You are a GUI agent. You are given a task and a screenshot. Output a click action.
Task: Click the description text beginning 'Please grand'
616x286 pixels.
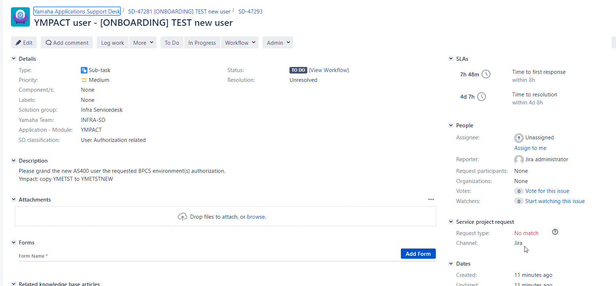tap(122, 171)
